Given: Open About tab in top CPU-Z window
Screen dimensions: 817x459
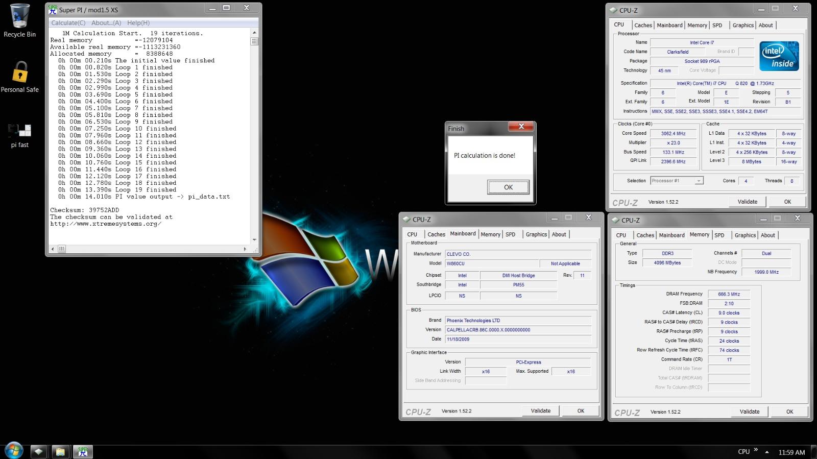Looking at the screenshot, I should 765,25.
